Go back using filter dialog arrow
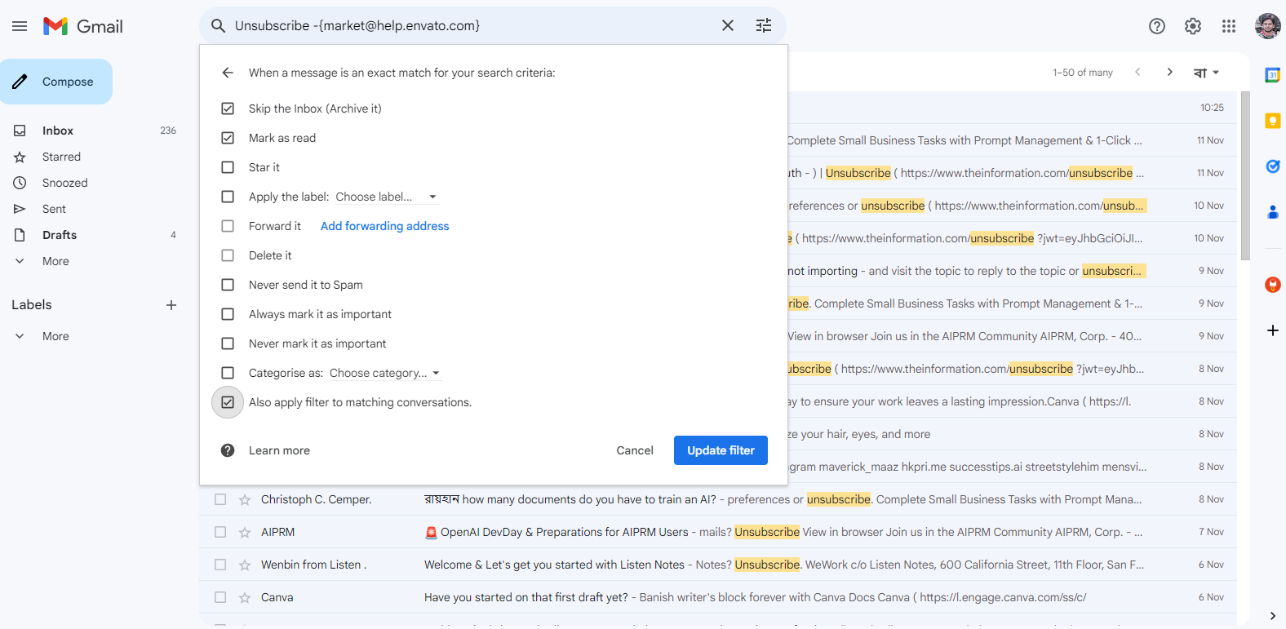 click(x=228, y=73)
